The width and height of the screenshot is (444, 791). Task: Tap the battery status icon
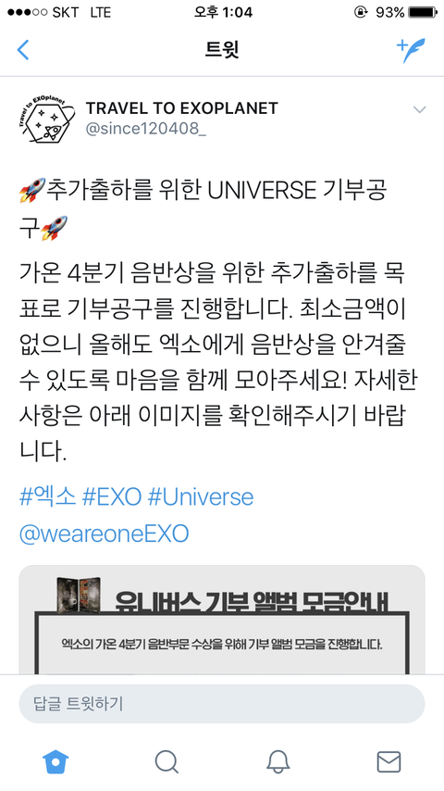pos(423,12)
